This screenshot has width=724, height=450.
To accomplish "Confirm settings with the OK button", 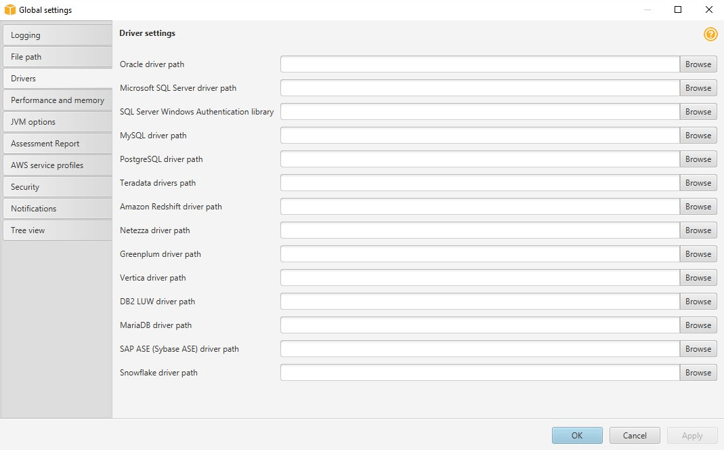I will (576, 435).
